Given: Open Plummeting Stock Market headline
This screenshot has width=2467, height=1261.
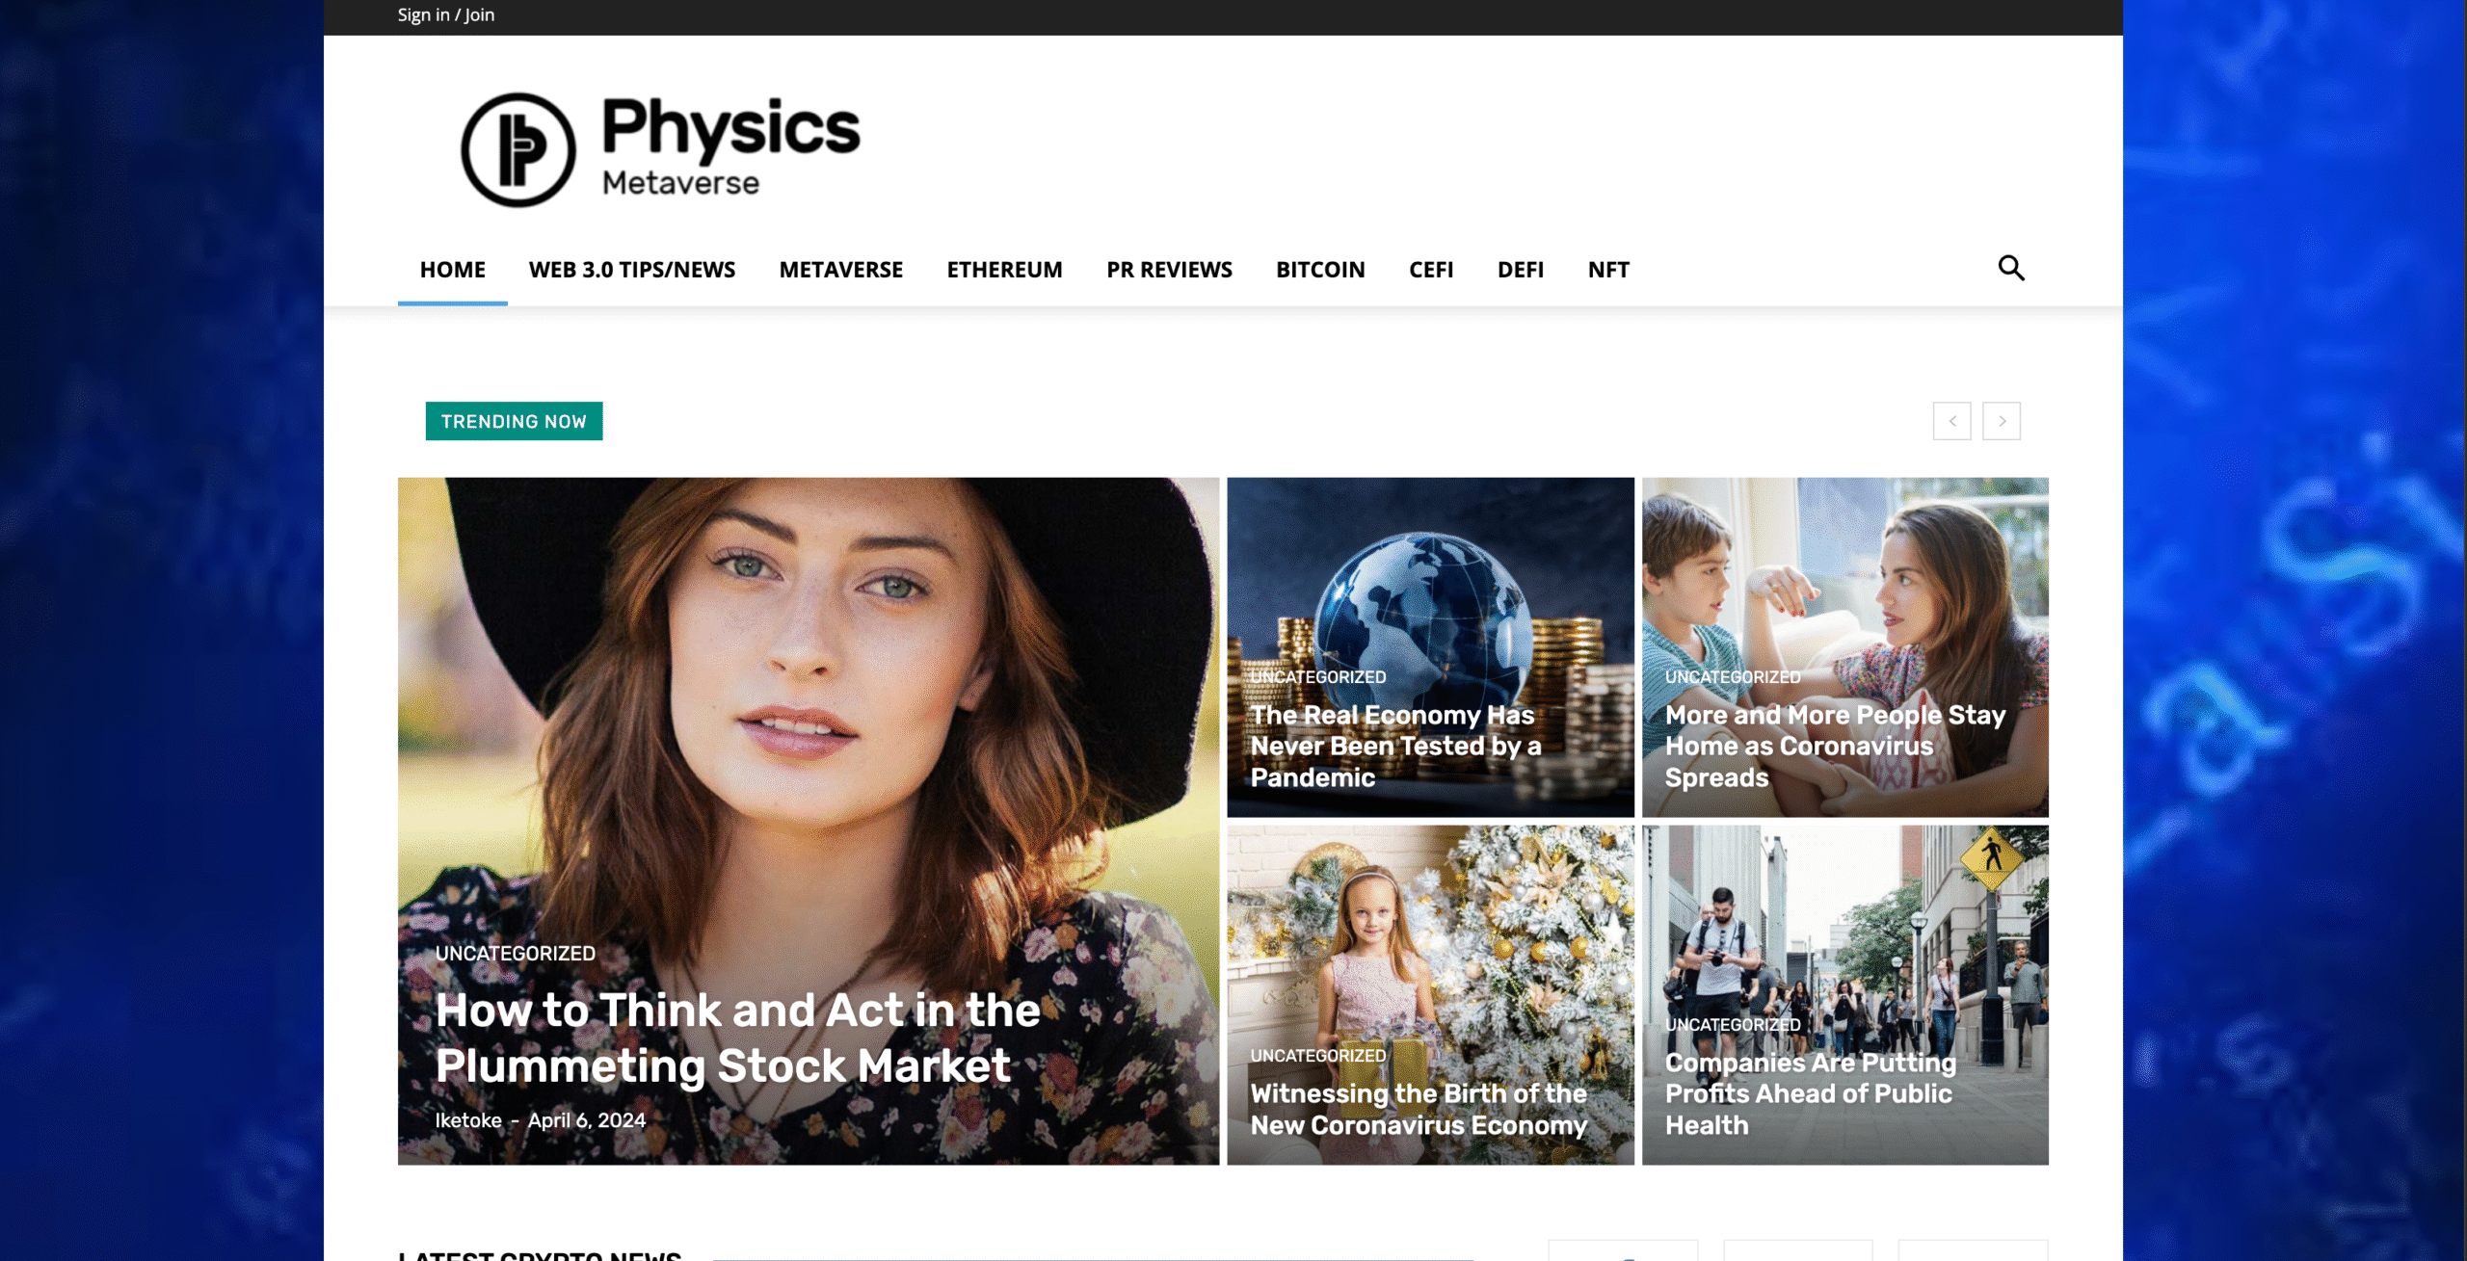Looking at the screenshot, I should 736,1038.
